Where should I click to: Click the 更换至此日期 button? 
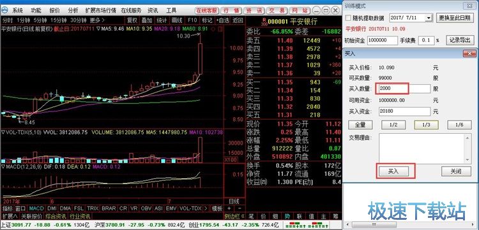[x=455, y=18]
